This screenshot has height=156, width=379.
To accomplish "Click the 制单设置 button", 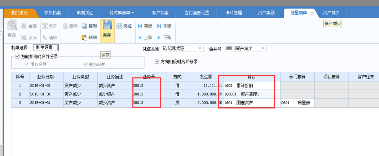I will click(x=45, y=48).
